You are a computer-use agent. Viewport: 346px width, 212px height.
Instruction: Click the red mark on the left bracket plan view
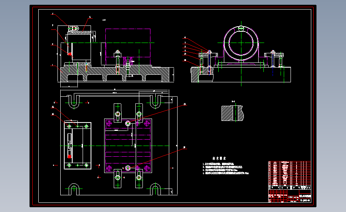click(69, 156)
